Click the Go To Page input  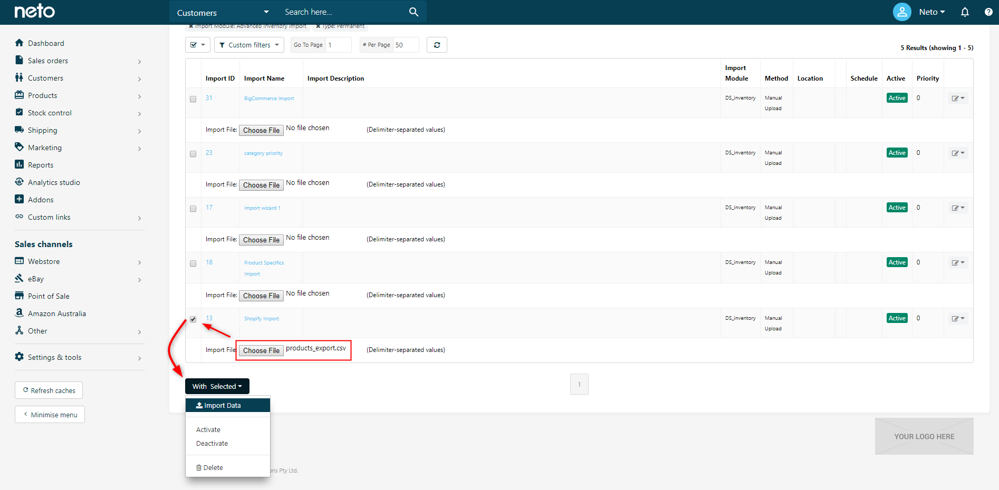[339, 45]
